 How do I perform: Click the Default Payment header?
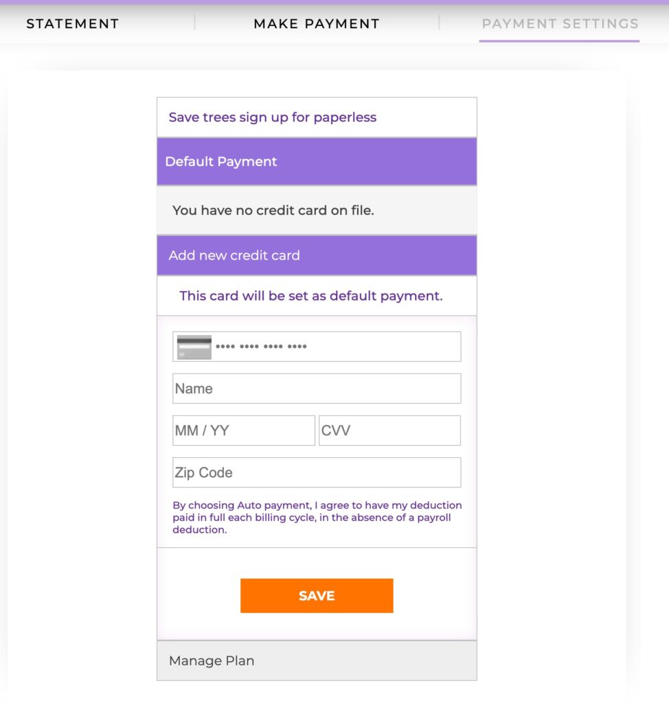221,161
